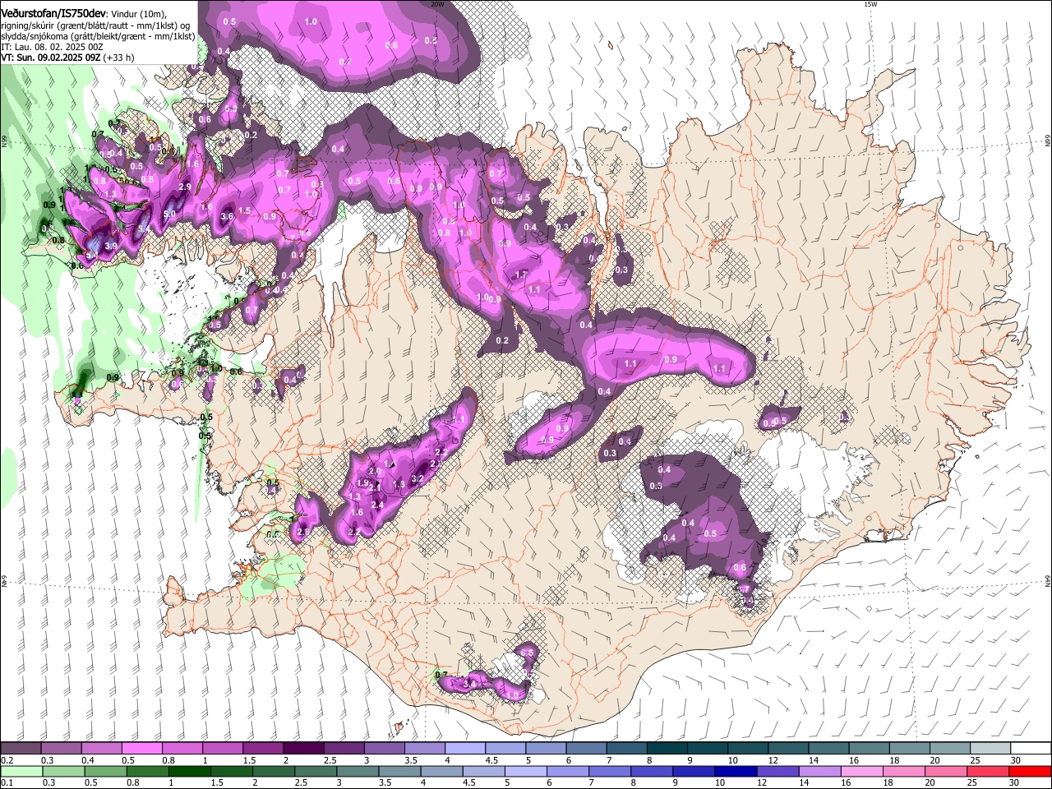Pick the darkest green lower-row swatch labeled 1
Viewport: 1052px width, 789px height.
click(x=189, y=771)
